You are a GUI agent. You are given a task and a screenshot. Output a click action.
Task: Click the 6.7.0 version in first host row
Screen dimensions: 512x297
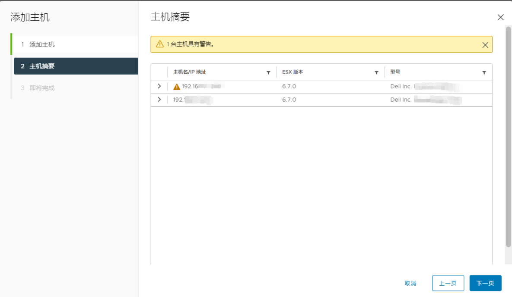289,86
